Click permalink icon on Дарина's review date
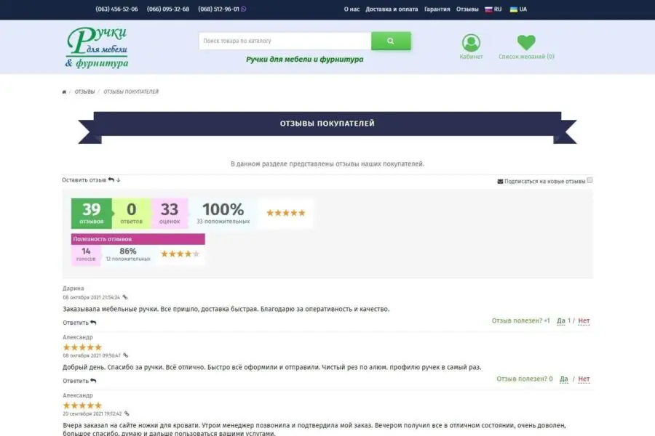This screenshot has width=655, height=436. 125,297
